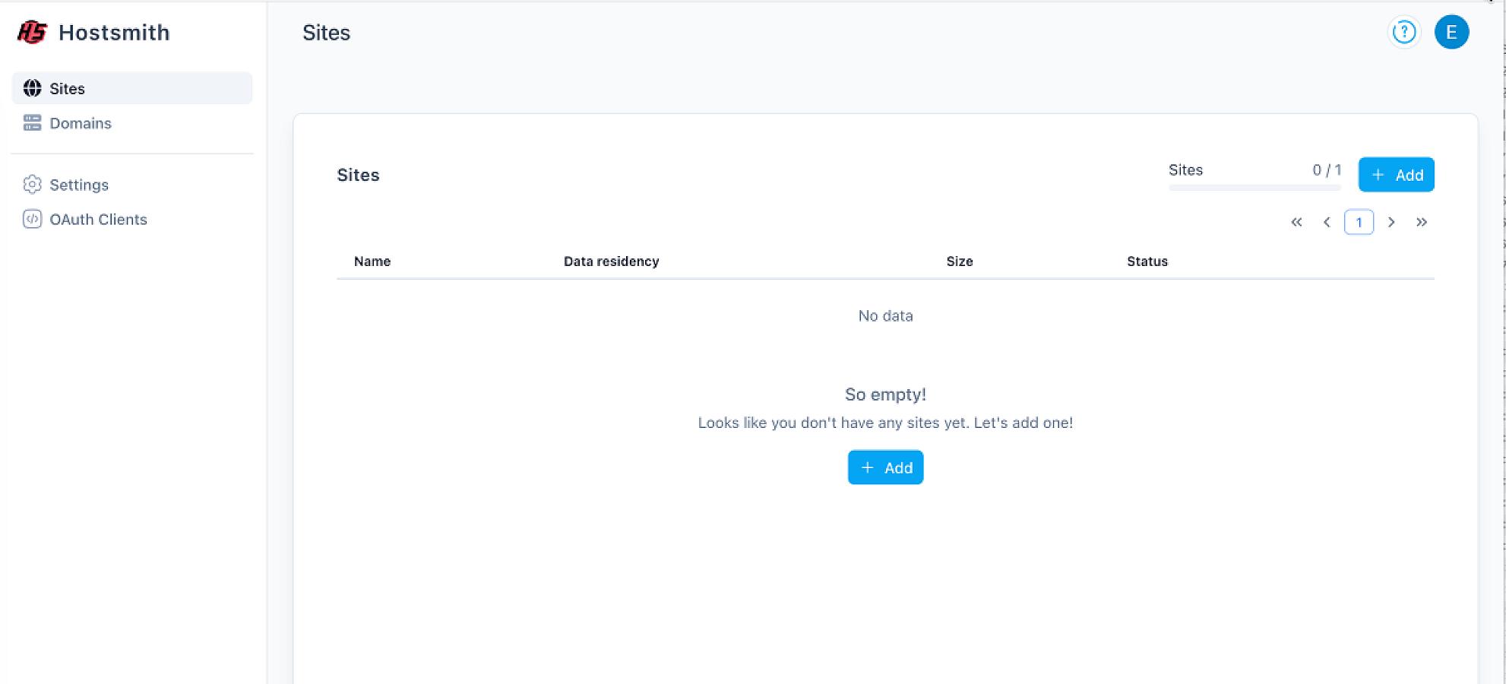The height and width of the screenshot is (684, 1506).
Task: Click the Name column header
Action: pos(372,261)
